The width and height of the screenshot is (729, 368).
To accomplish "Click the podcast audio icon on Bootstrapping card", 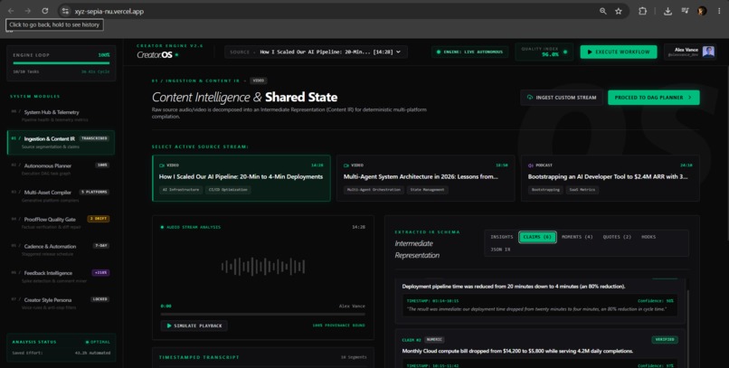I will 531,165.
